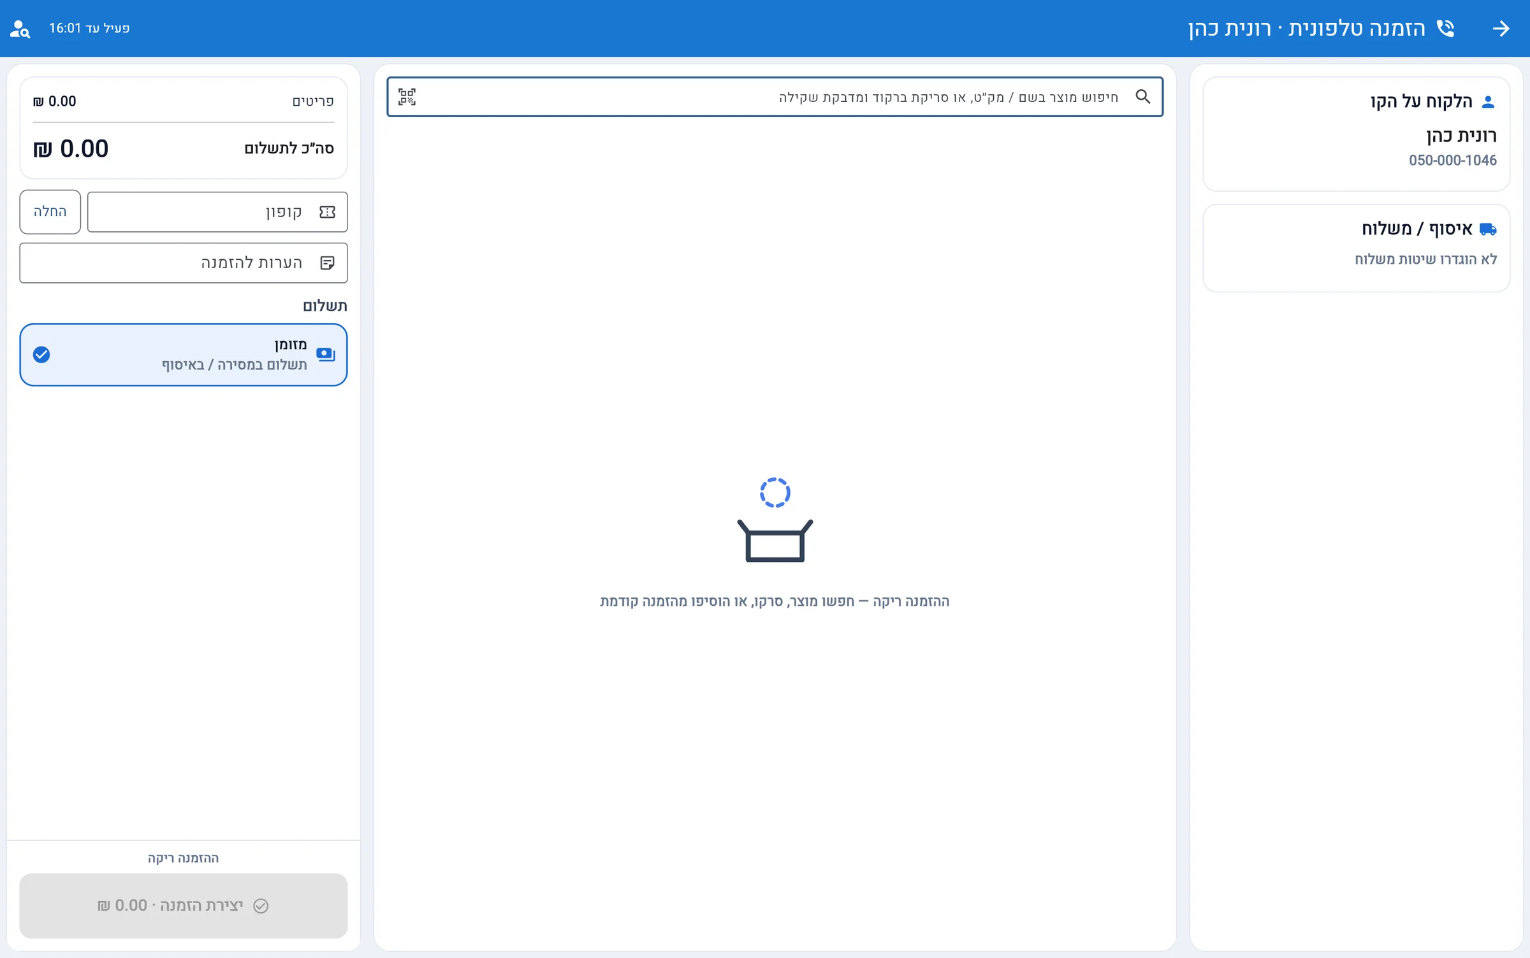The image size is (1530, 958).
Task: Click the פעיל עד 16:01 status text
Action: [x=89, y=29]
